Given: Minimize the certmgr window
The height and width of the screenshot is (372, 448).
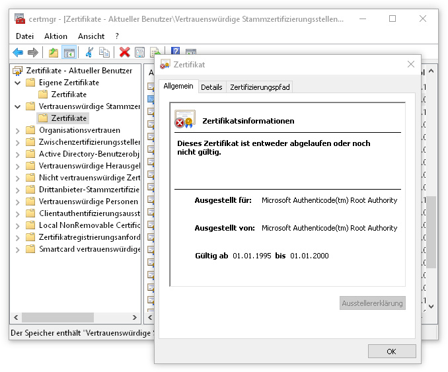Looking at the screenshot, I should pyautogui.click(x=363, y=19).
